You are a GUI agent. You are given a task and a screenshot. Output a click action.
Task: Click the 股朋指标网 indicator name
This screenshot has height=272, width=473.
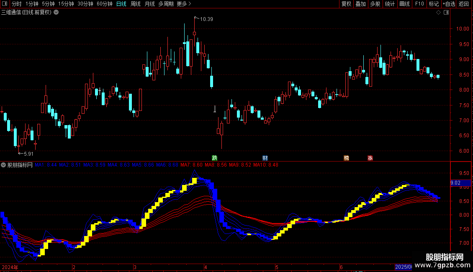(x=20, y=165)
